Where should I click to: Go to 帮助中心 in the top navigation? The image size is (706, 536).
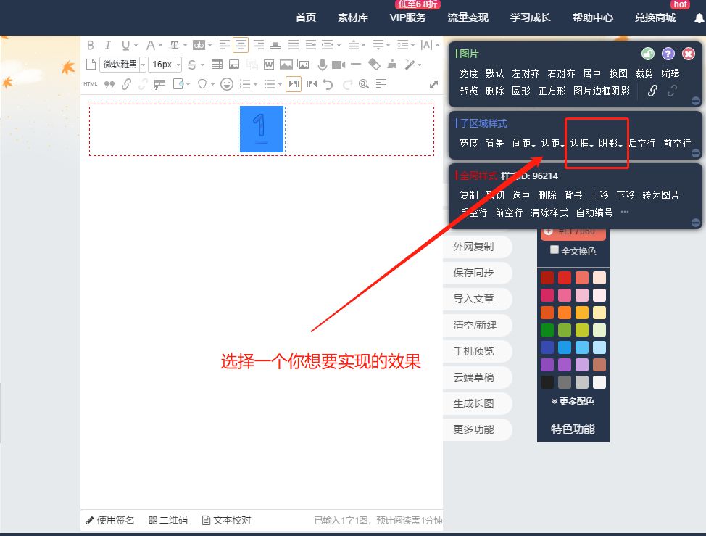[592, 17]
